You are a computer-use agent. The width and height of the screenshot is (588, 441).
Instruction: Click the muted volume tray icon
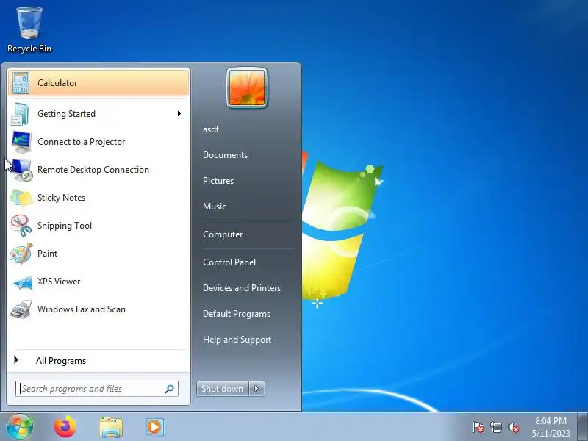(x=513, y=427)
